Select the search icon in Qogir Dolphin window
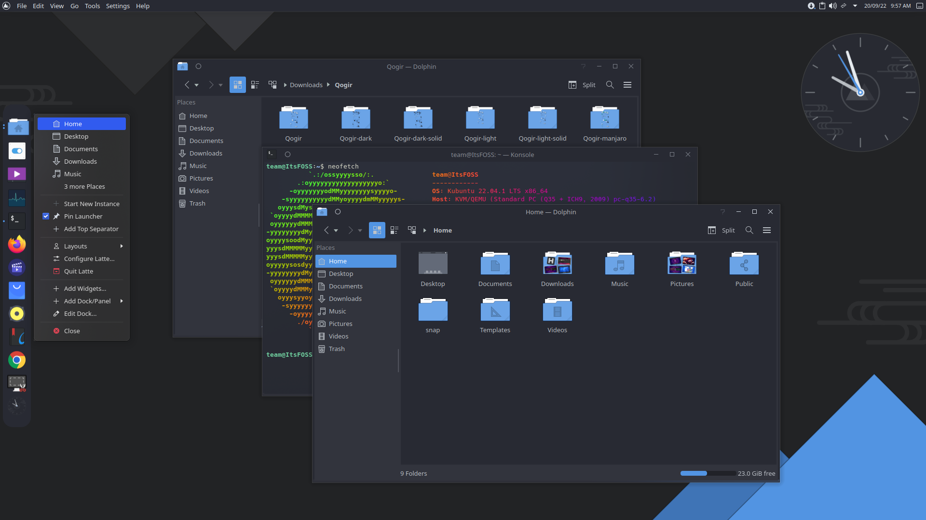 click(x=609, y=84)
